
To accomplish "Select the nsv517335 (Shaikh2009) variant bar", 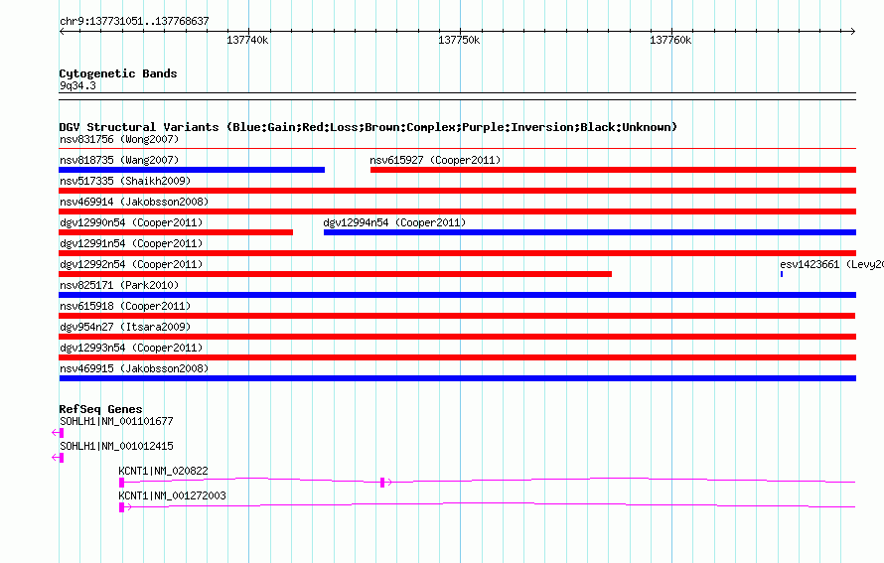I will 457,191.
